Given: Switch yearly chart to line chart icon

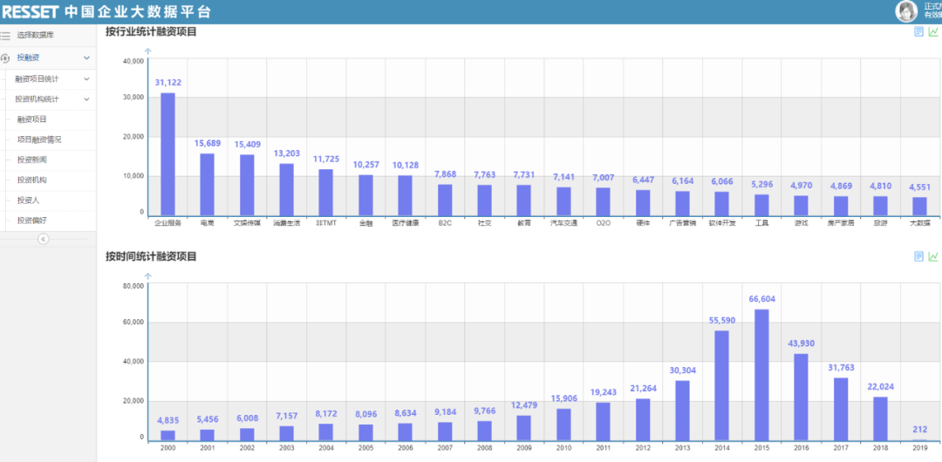Looking at the screenshot, I should pyautogui.click(x=933, y=256).
